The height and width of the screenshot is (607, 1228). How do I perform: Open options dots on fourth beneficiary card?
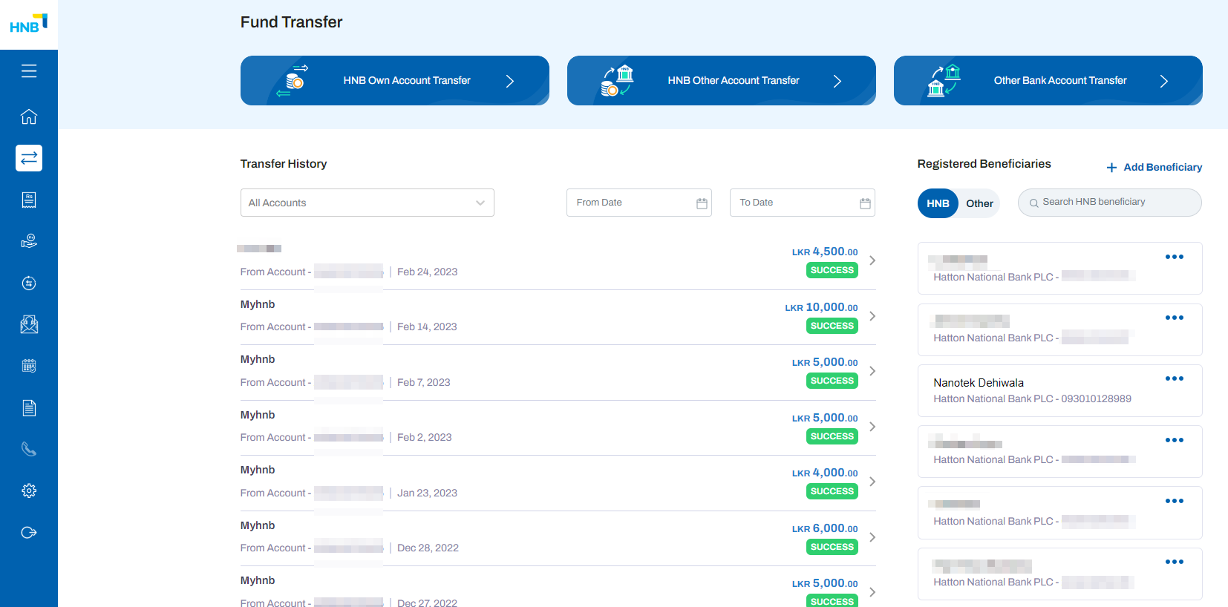[1175, 440]
